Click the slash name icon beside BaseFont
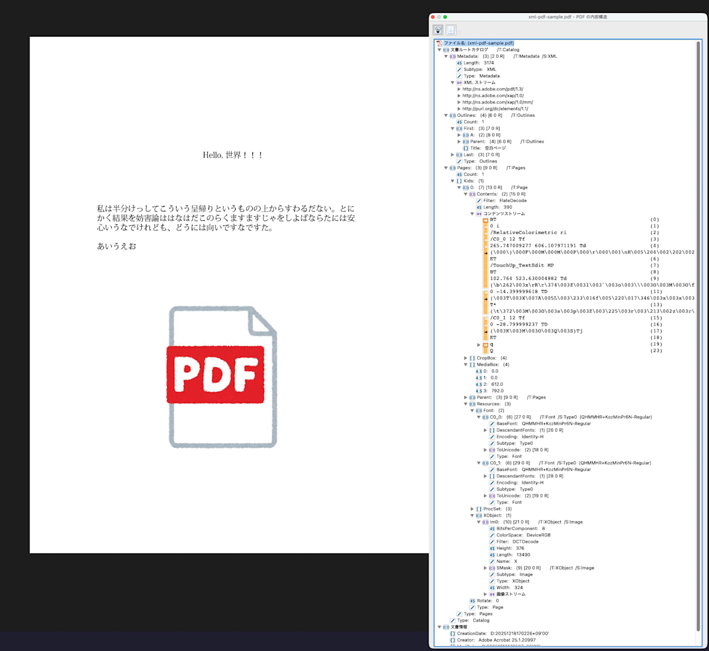Viewport: 709px width, 651px height. point(492,423)
